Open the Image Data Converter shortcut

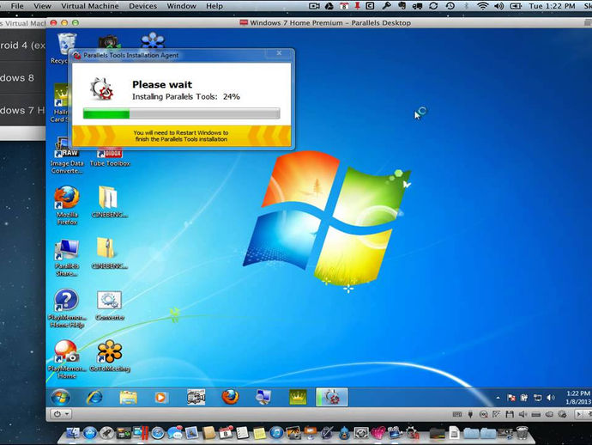[67, 156]
